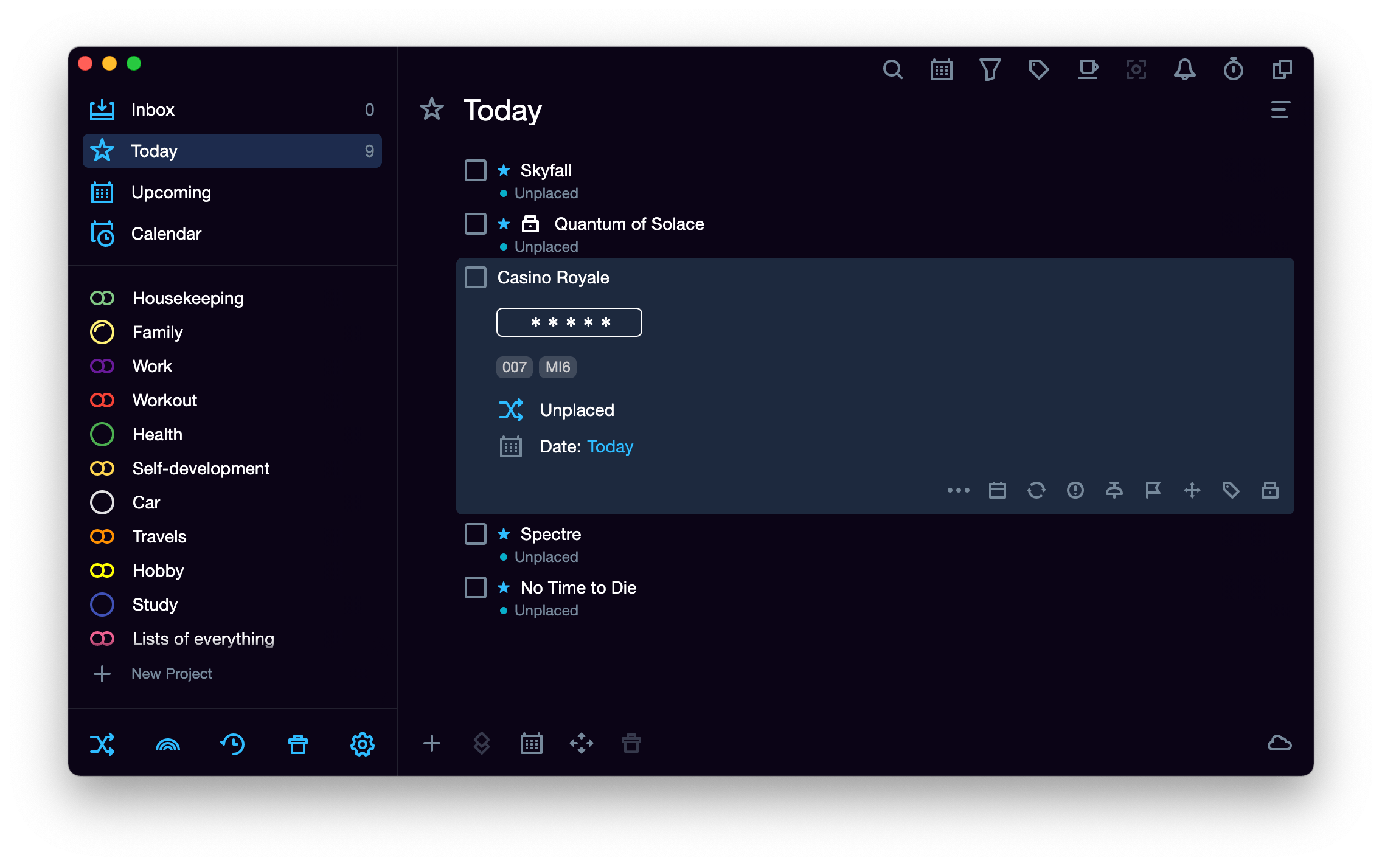
Task: Open the Workout project
Action: pyautogui.click(x=232, y=400)
